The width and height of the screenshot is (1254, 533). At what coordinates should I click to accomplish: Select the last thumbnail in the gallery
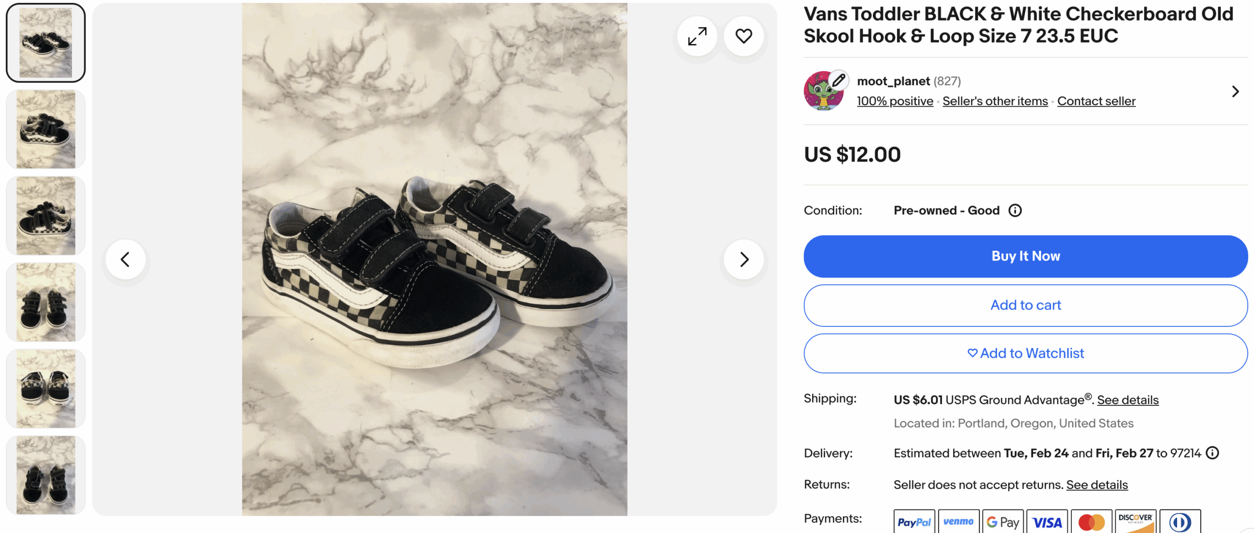46,475
